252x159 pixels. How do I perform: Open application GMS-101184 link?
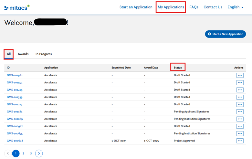[x=15, y=111]
